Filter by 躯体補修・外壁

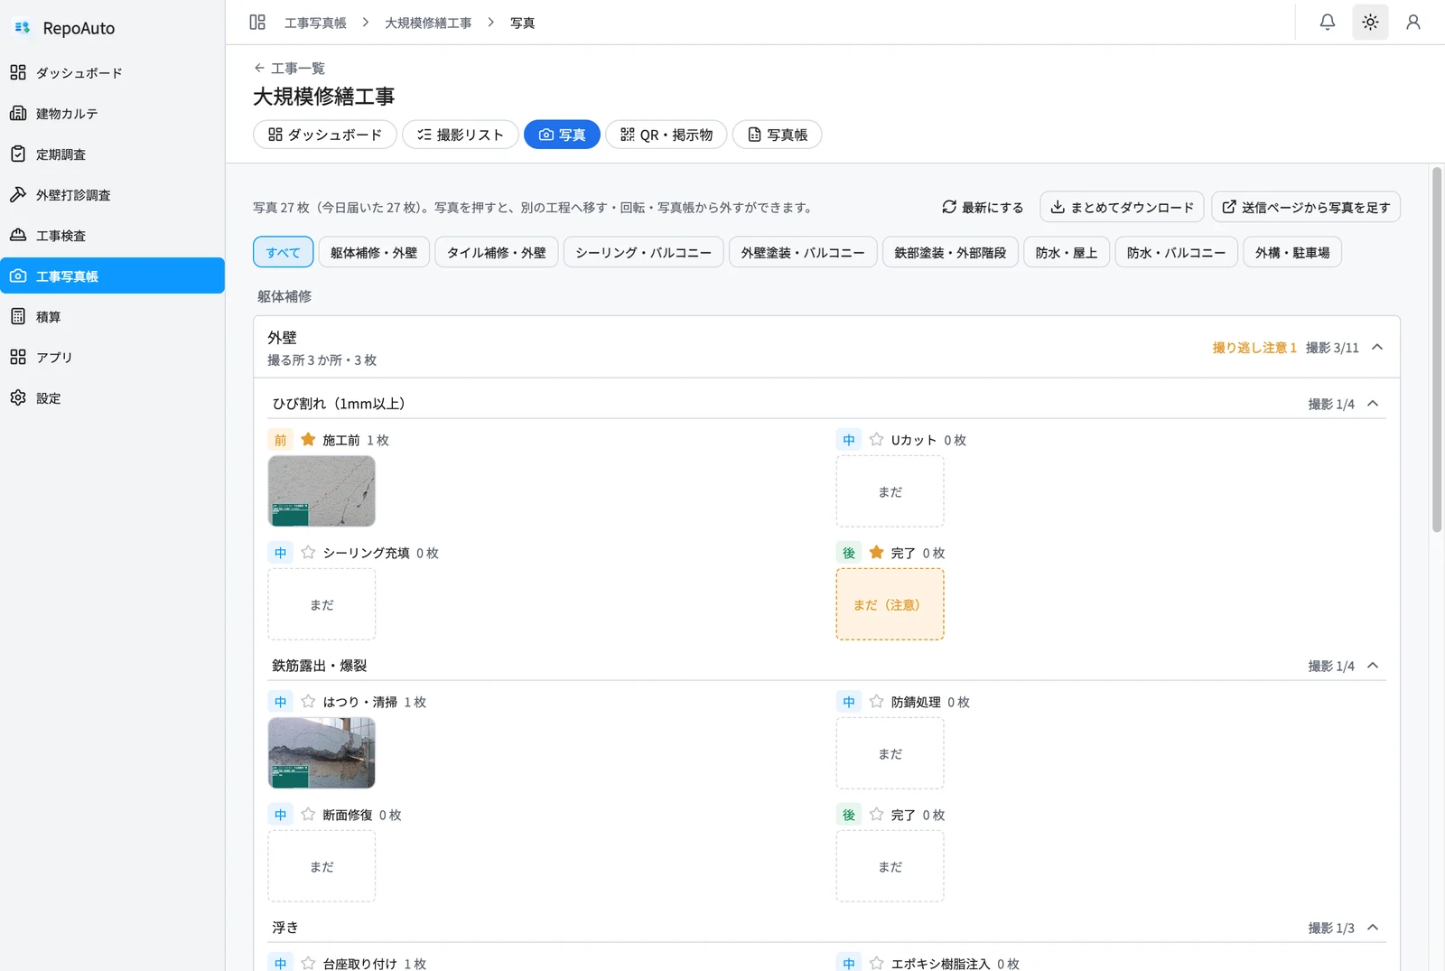(x=374, y=252)
